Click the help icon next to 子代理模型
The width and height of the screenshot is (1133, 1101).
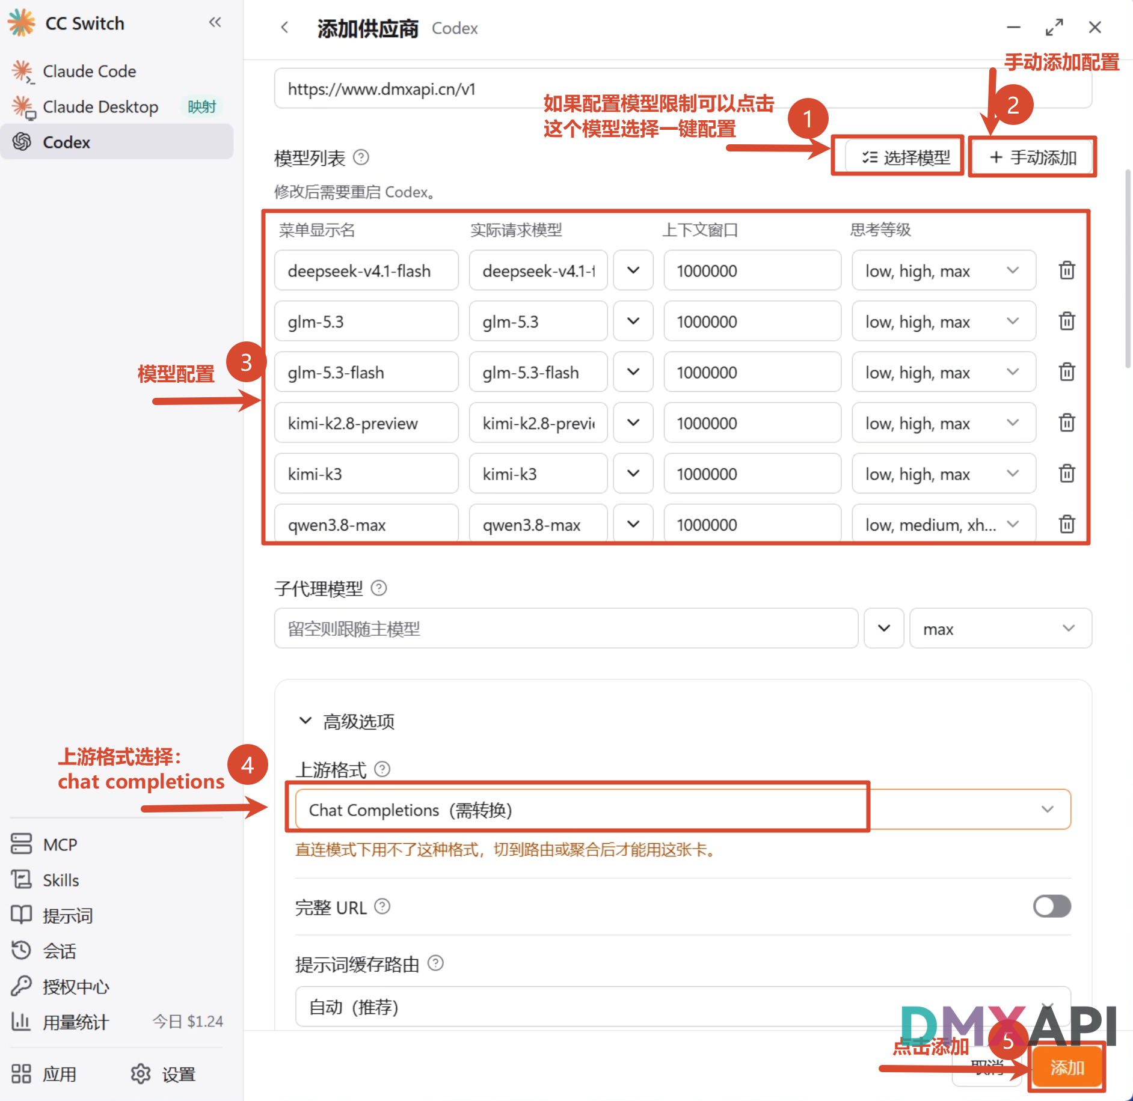click(x=379, y=588)
